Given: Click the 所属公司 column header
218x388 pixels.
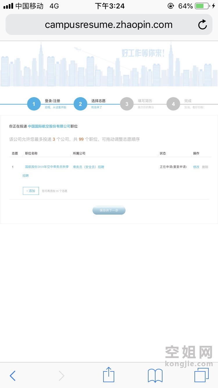Looking at the screenshot, I should (79, 153).
